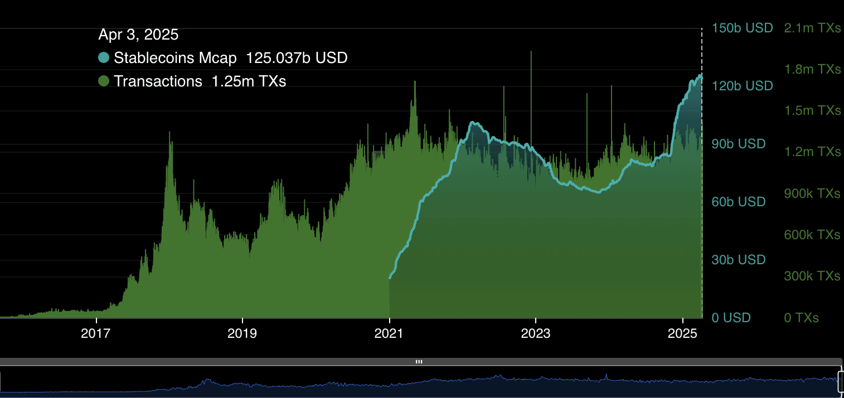The height and width of the screenshot is (398, 844).
Task: Click the Transactions 1.25m TXs label
Action: point(200,81)
